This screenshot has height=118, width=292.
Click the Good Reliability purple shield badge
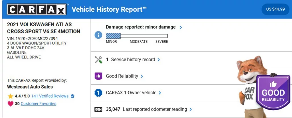point(273,92)
